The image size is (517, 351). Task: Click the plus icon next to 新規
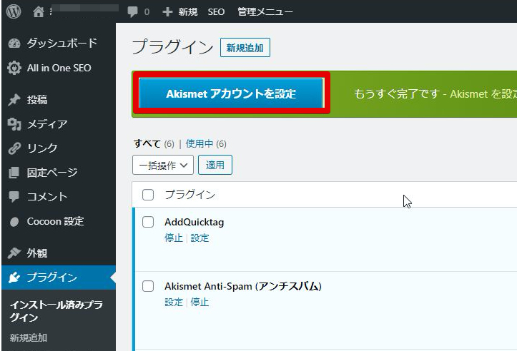tap(167, 12)
